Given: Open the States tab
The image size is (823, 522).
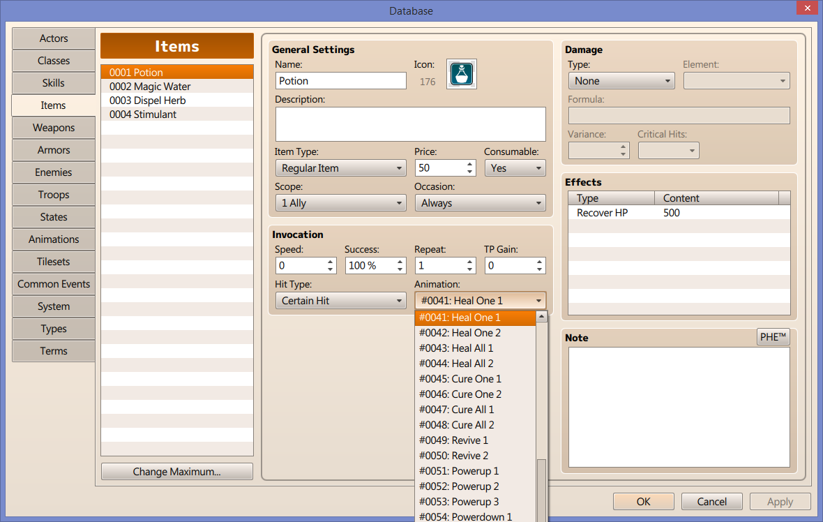Looking at the screenshot, I should (54, 217).
